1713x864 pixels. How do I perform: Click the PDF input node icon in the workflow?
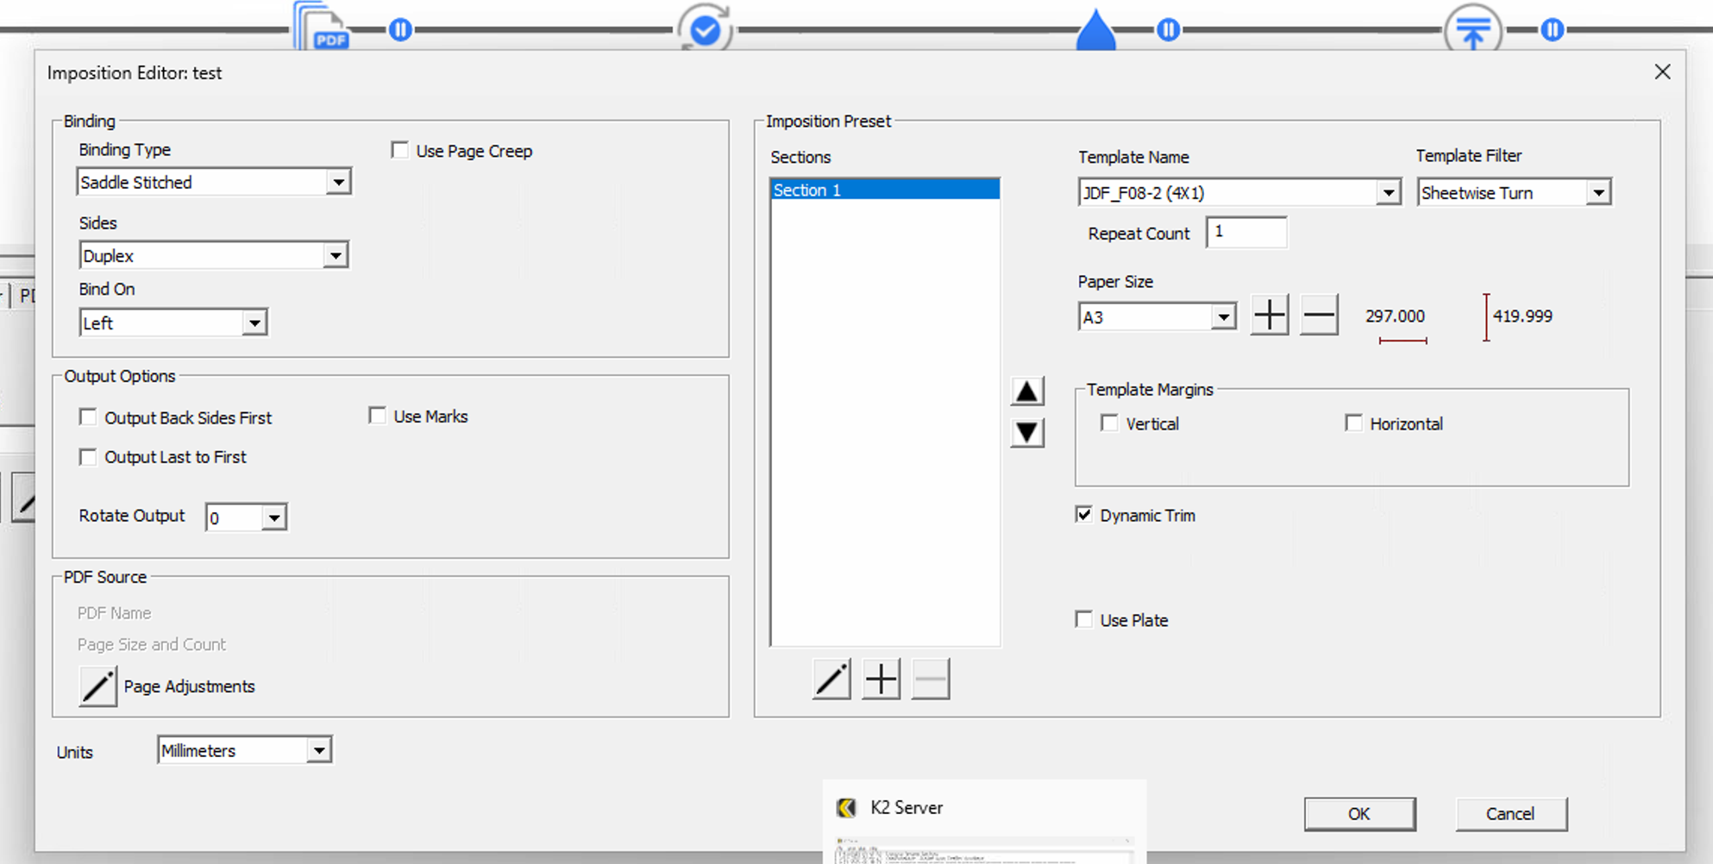[x=321, y=28]
